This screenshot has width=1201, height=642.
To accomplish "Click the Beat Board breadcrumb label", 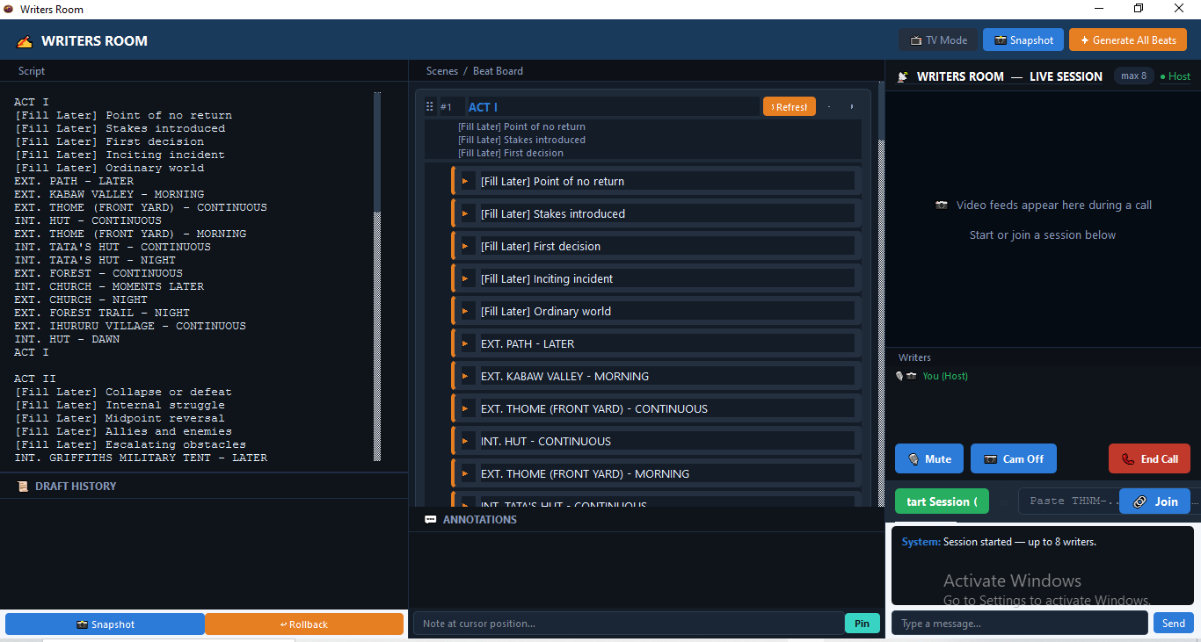I will pos(498,71).
